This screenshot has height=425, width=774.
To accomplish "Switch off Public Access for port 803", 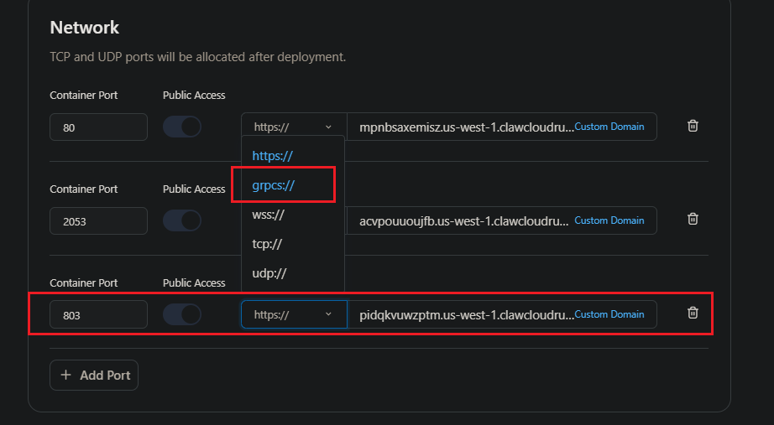I will click(x=182, y=314).
